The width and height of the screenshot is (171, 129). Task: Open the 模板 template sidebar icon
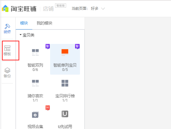click(x=7, y=51)
